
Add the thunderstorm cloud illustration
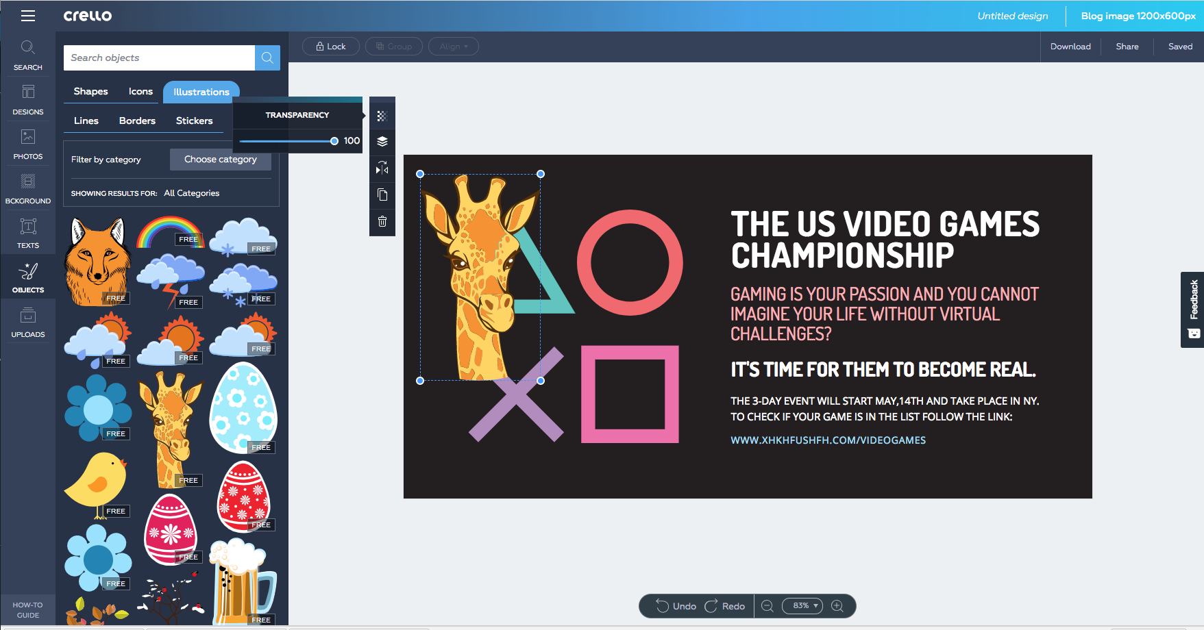pyautogui.click(x=171, y=281)
